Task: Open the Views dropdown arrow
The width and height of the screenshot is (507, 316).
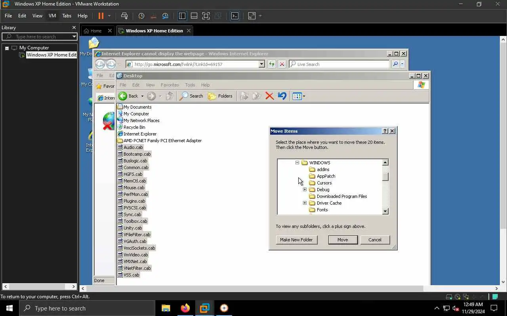Action: pos(304,96)
